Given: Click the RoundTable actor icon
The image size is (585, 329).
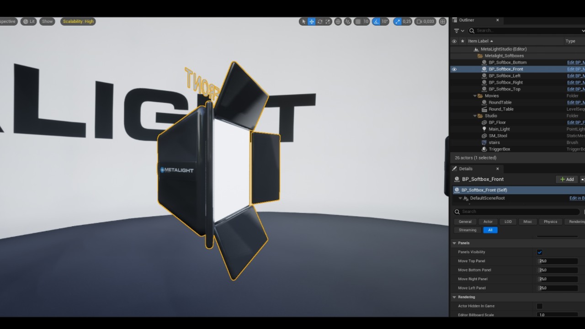Looking at the screenshot, I should point(484,103).
